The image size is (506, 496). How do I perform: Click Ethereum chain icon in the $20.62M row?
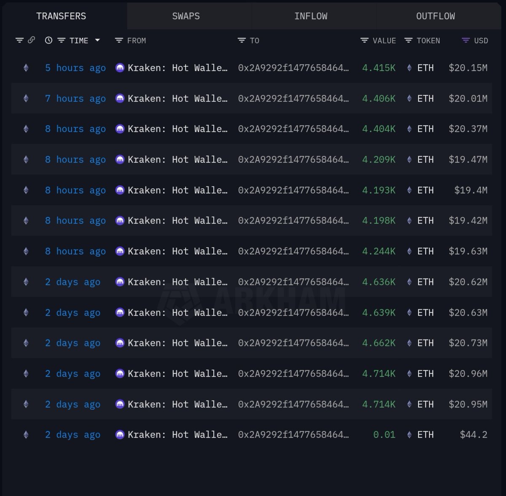point(26,282)
